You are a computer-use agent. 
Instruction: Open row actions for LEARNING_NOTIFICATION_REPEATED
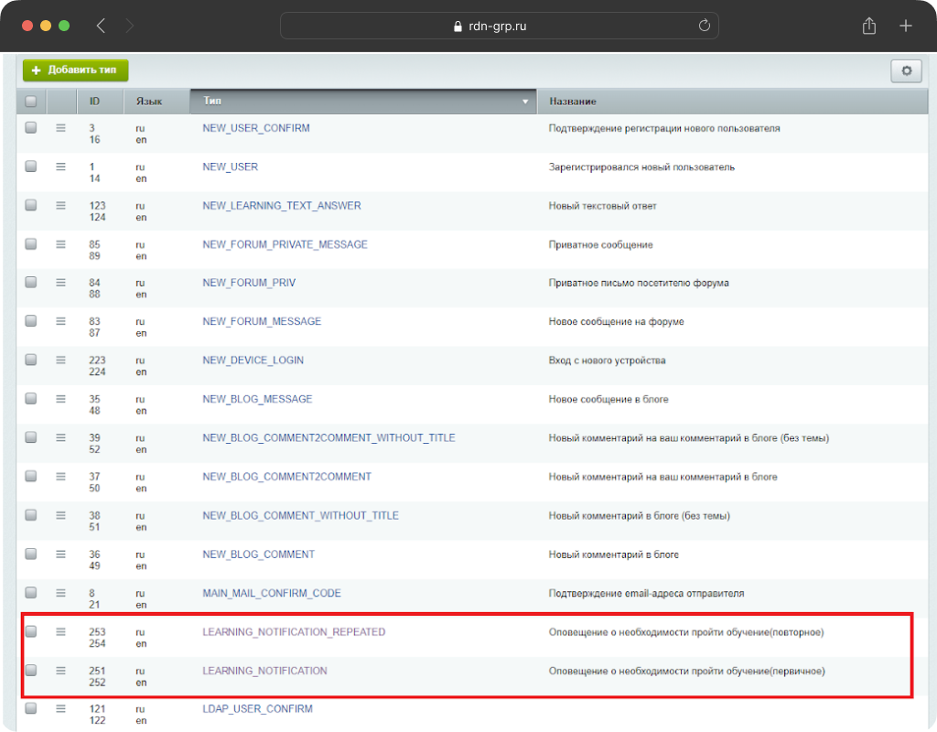pyautogui.click(x=60, y=631)
